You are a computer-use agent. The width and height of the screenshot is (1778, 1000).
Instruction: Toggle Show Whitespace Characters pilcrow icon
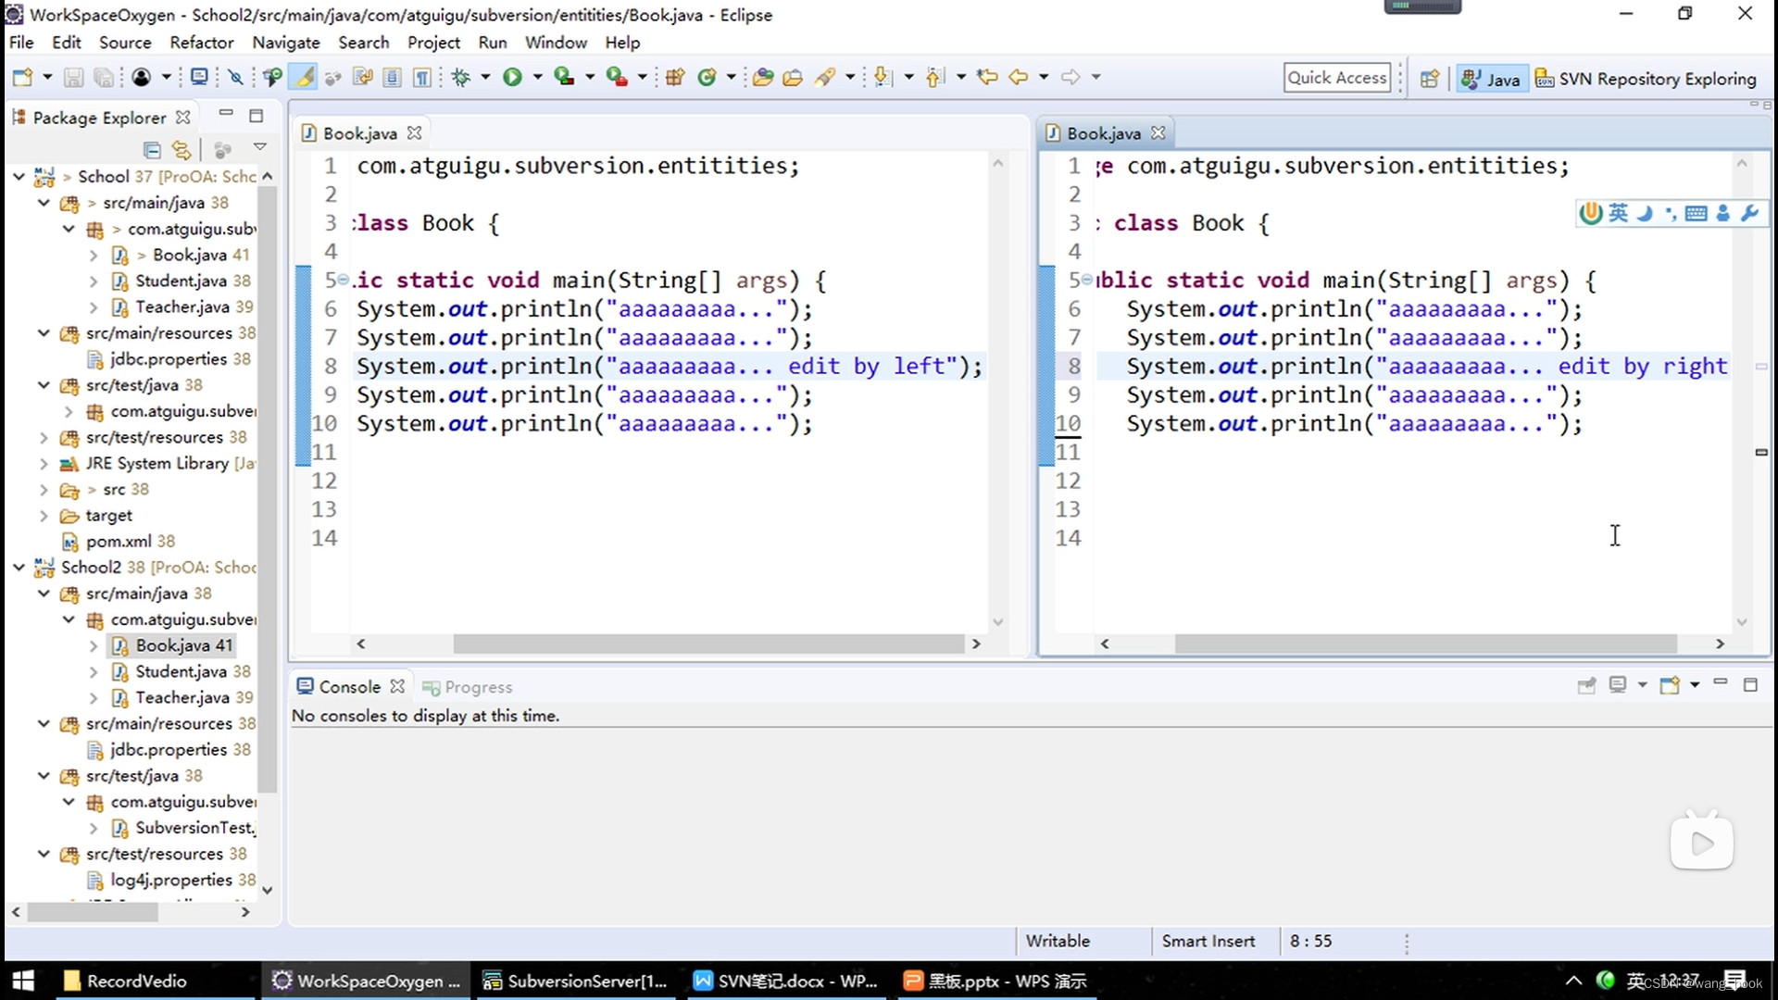coord(422,78)
